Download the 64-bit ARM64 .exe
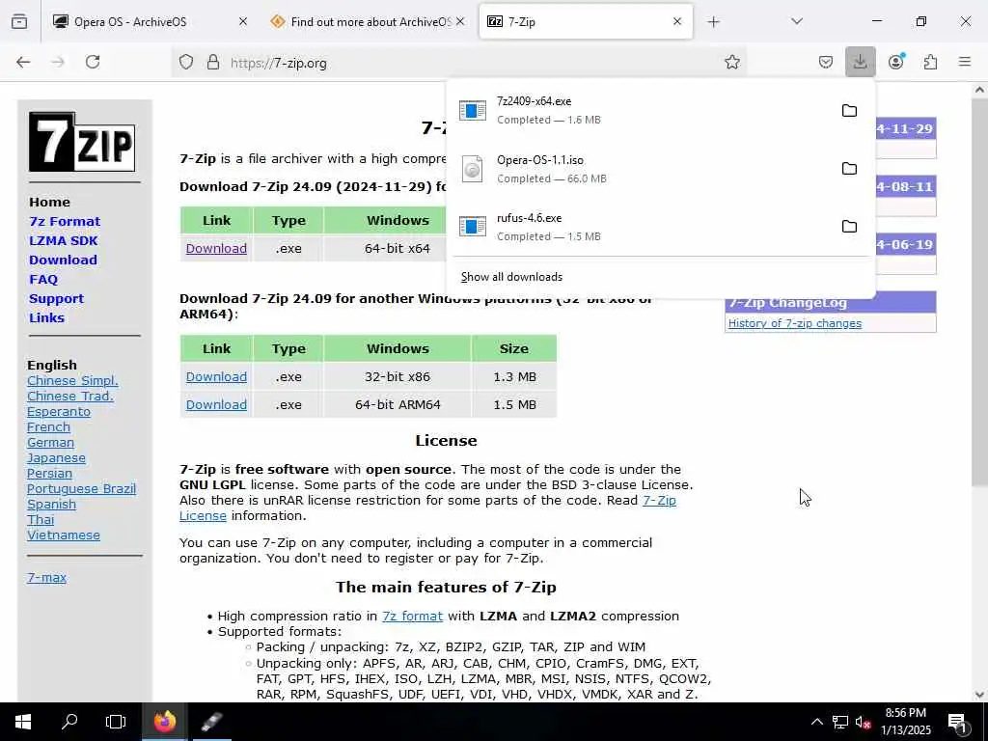 click(216, 404)
